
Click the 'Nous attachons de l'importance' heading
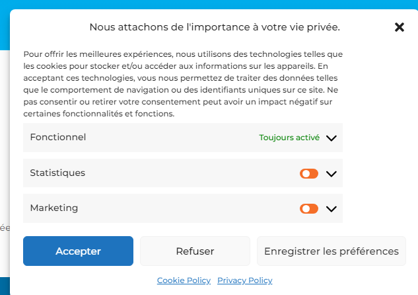215,27
